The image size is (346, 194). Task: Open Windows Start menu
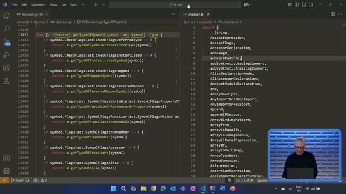(114, 189)
